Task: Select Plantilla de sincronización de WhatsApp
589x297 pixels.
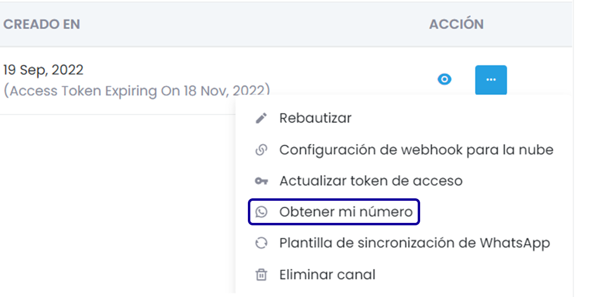Action: pos(414,243)
